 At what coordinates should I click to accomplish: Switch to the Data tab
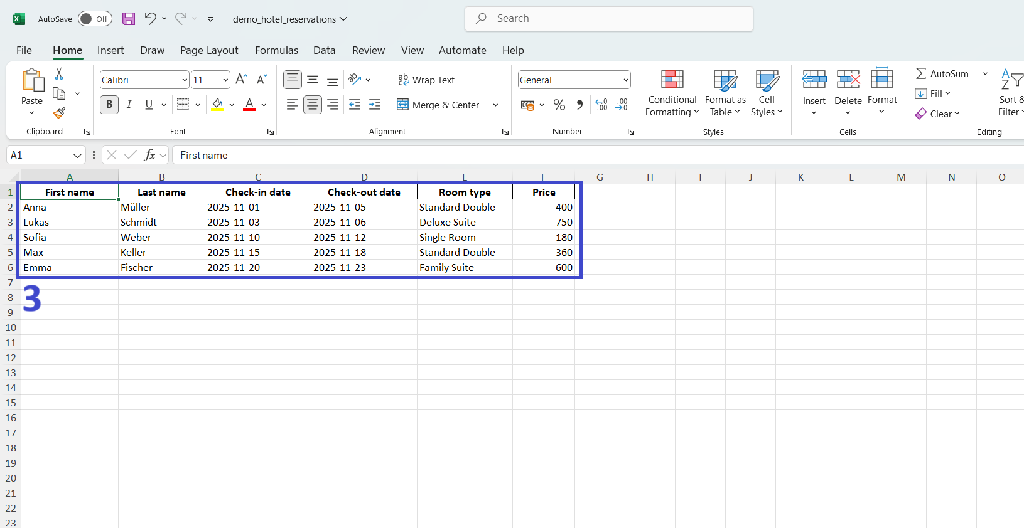[325, 50]
